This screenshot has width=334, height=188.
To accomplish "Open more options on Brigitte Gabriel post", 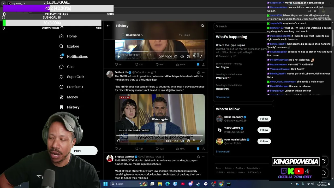I will [203, 157].
